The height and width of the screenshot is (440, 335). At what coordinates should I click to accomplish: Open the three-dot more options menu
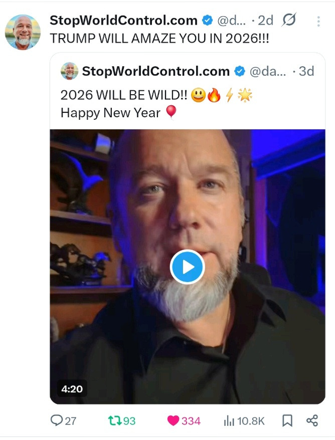click(318, 21)
